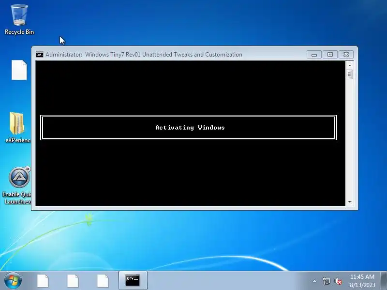
Task: Select the Enable Quick Launch.exe desktop icon
Action: [17, 186]
